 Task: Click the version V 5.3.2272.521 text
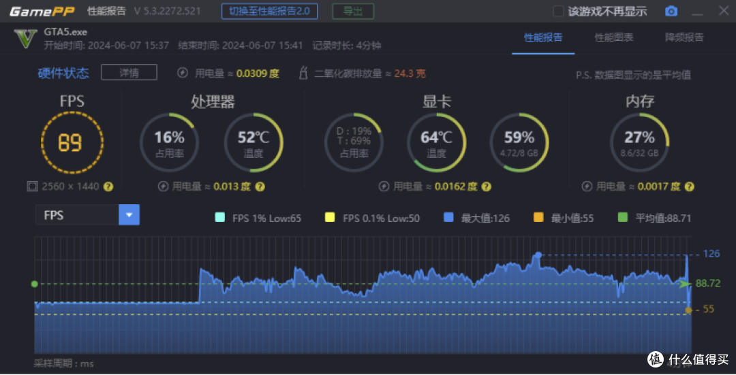(167, 12)
